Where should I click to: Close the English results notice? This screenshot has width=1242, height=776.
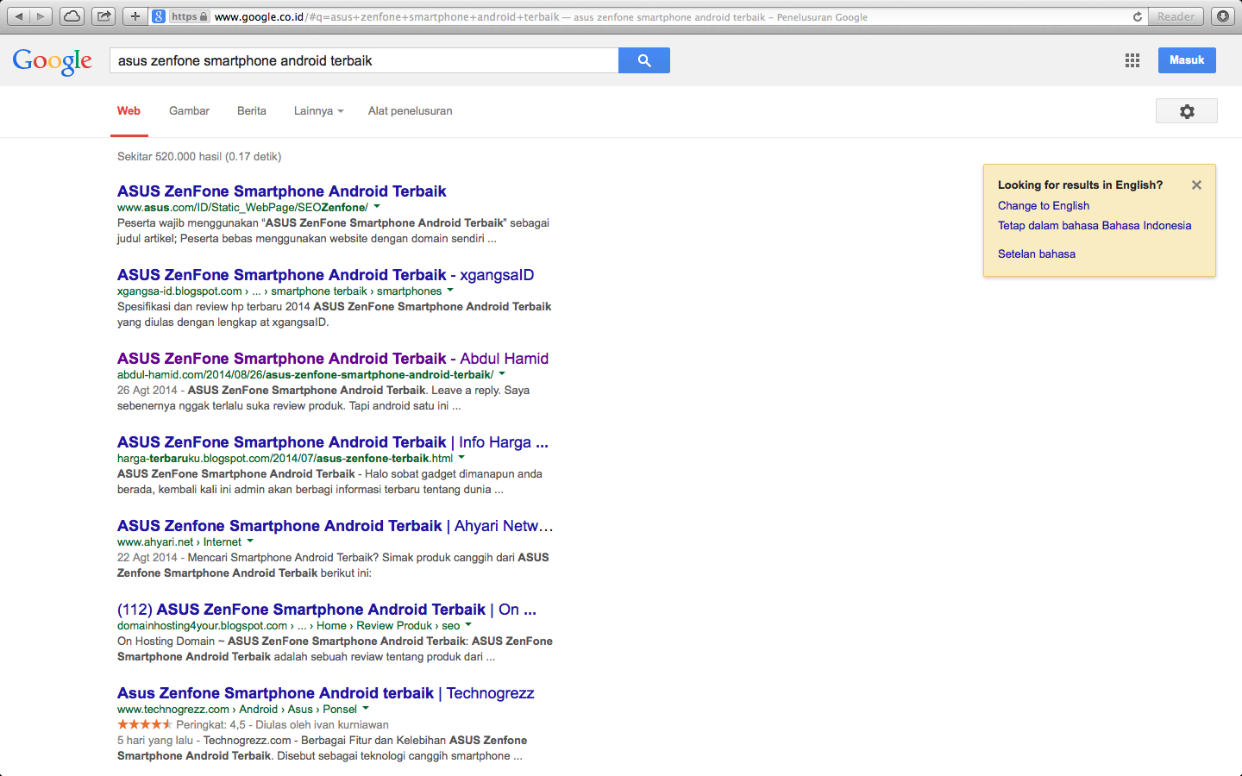tap(1196, 185)
